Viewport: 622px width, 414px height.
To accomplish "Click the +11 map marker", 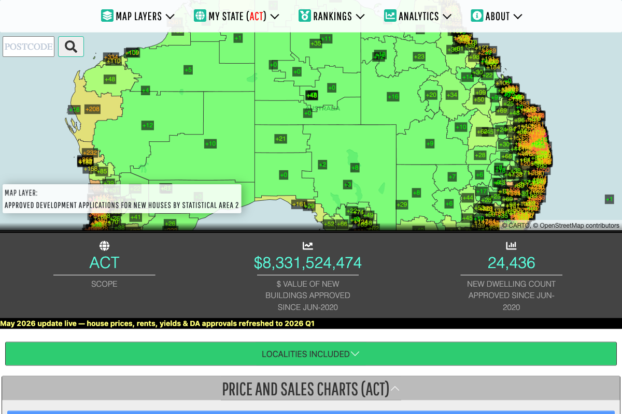I will click(326, 38).
